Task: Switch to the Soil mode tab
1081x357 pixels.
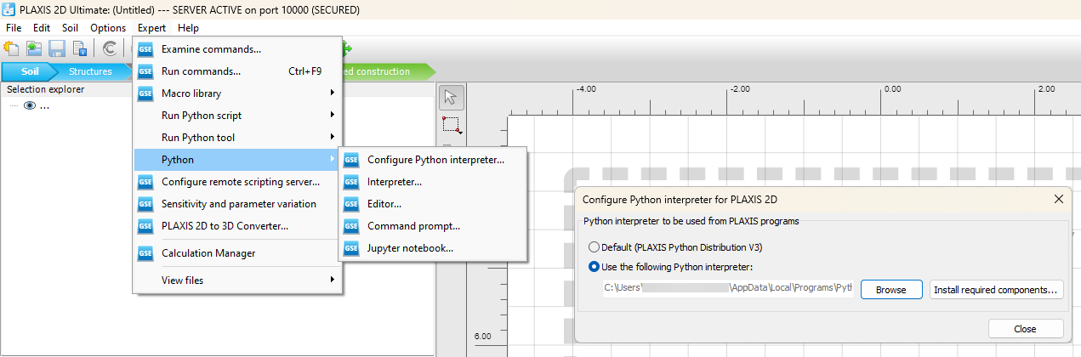Action: pos(31,71)
